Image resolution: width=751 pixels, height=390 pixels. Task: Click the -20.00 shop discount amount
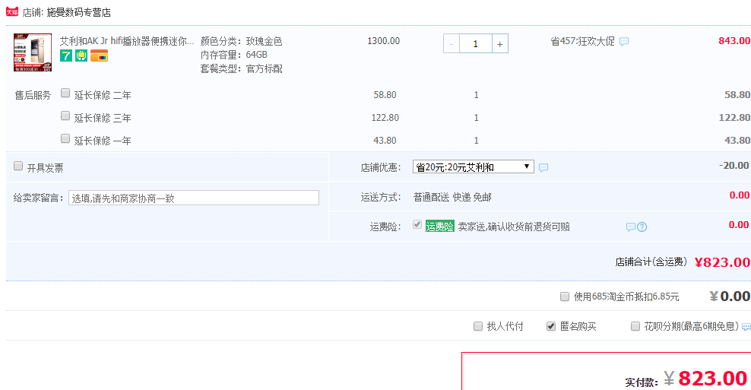coord(734,166)
